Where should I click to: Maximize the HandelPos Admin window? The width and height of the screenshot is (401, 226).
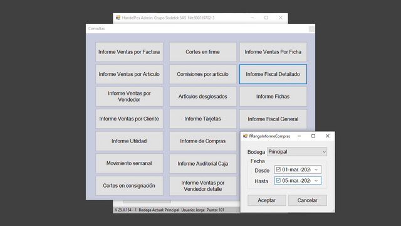pyautogui.click(x=266, y=18)
